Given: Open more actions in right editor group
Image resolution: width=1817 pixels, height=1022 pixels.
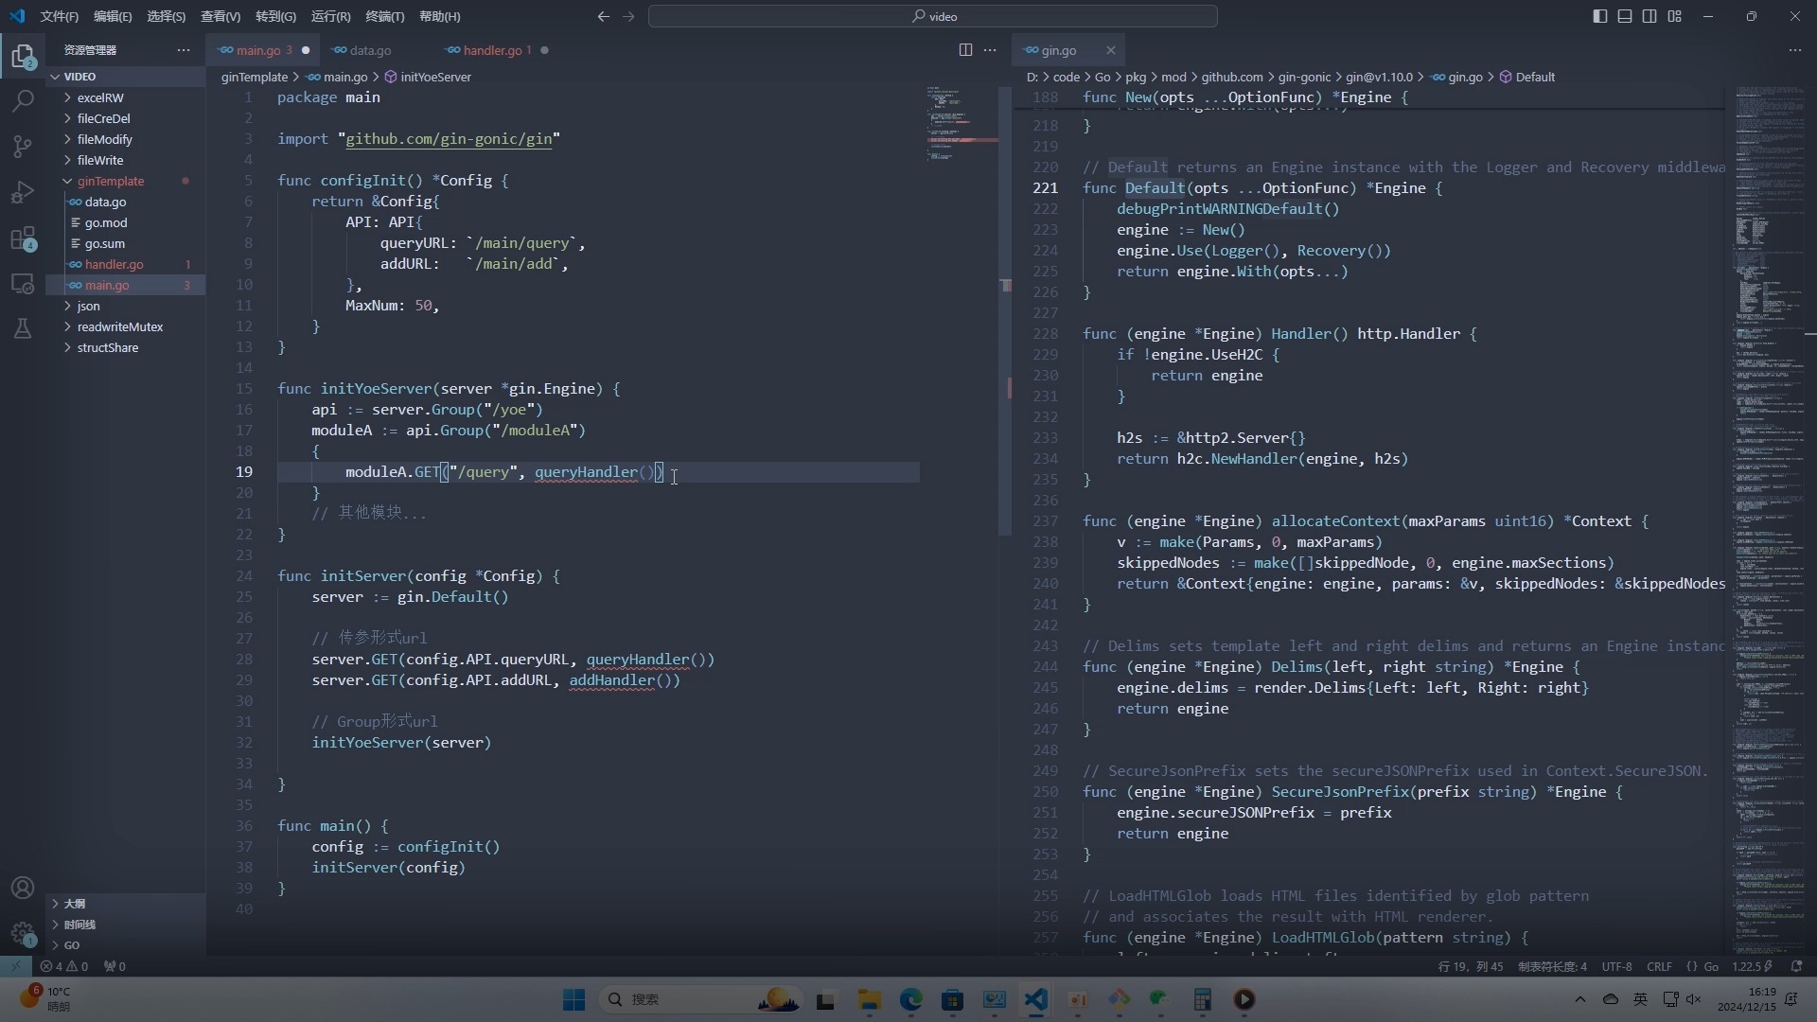Looking at the screenshot, I should coord(1795,50).
